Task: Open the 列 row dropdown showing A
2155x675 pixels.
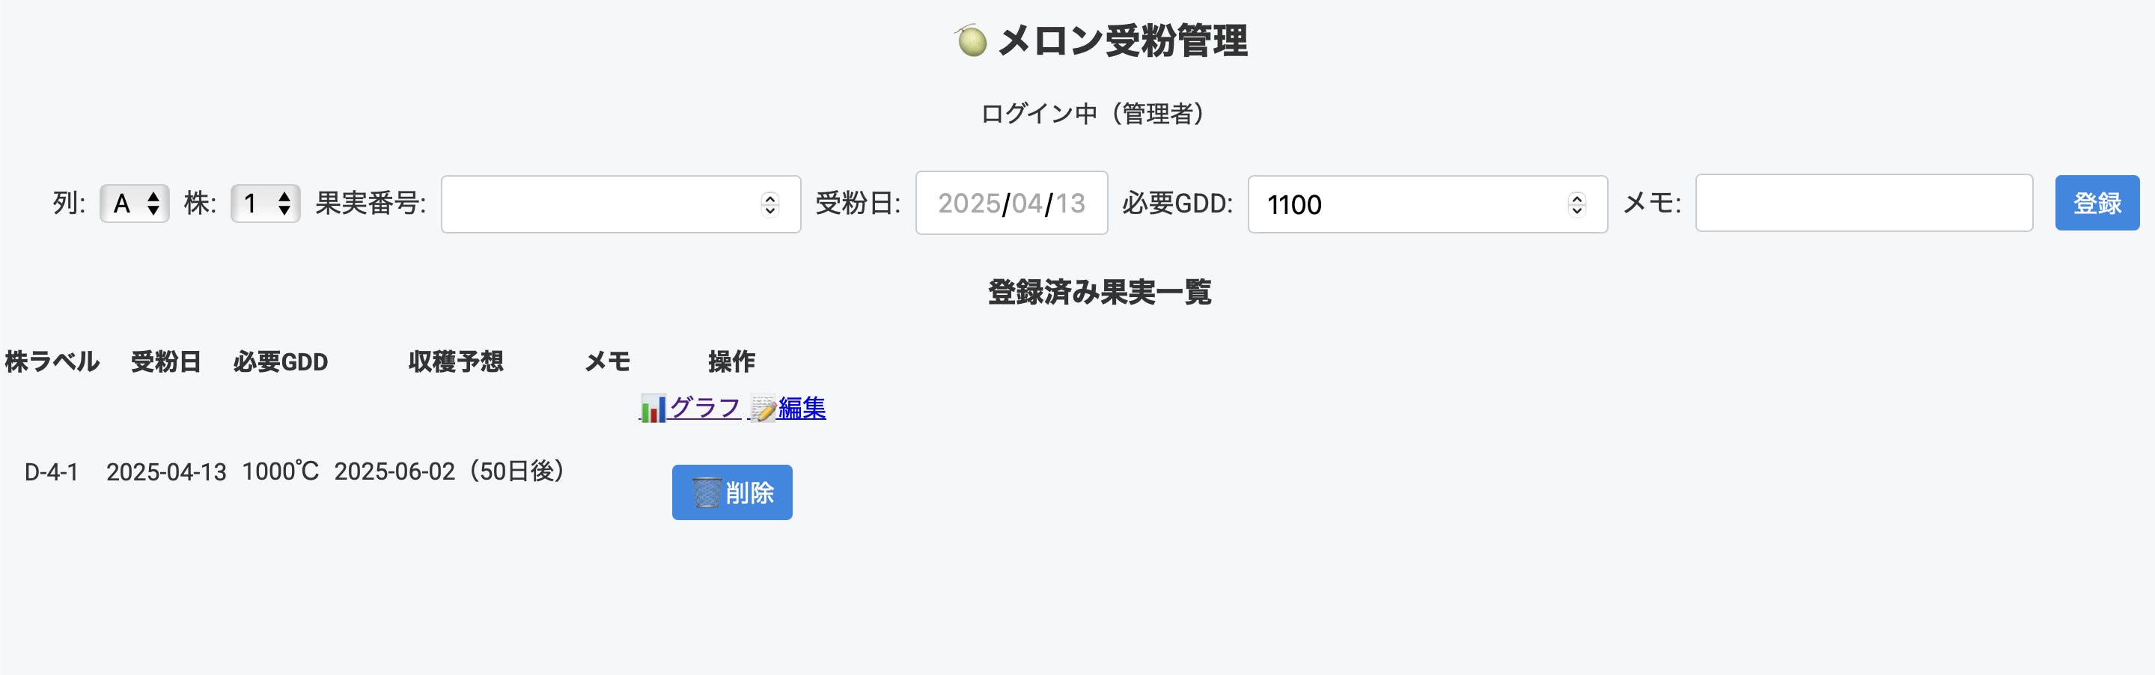Action: (x=135, y=204)
